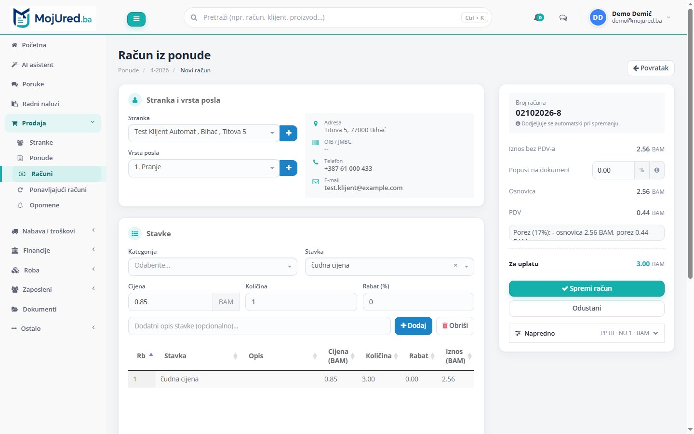Sort table by Rb column arrow

click(x=151, y=354)
